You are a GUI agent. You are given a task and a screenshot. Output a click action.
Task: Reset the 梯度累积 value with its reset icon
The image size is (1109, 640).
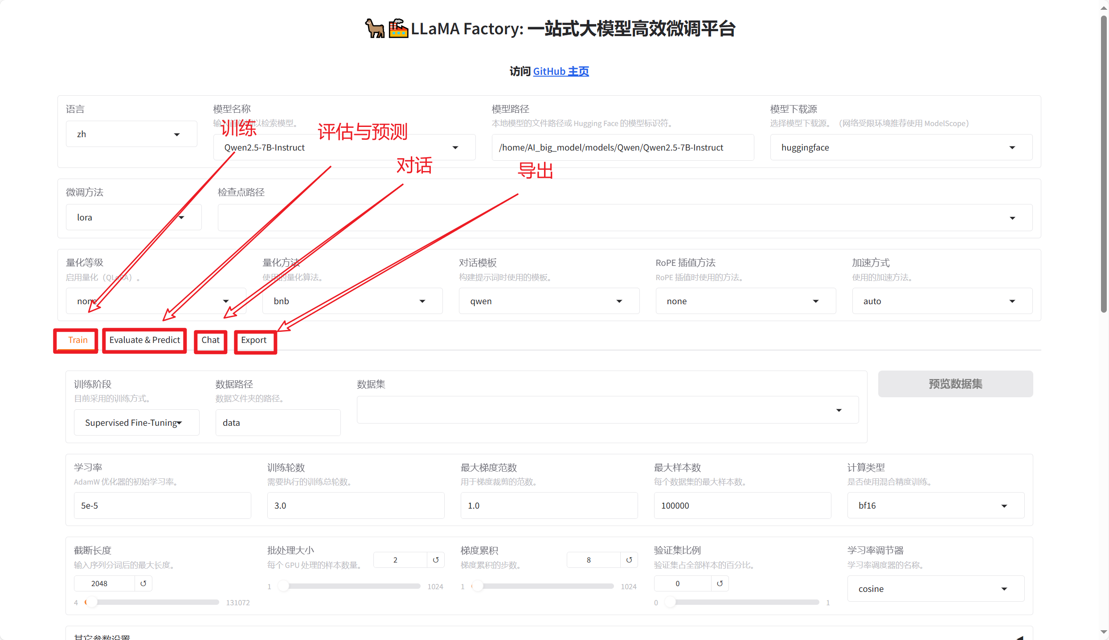[x=629, y=560]
